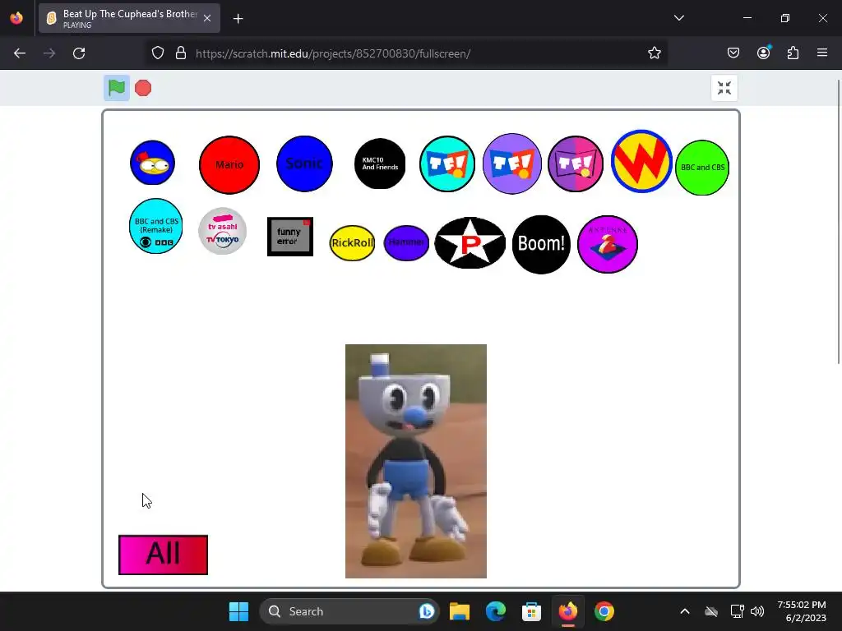Open File Explorer from taskbar

460,611
